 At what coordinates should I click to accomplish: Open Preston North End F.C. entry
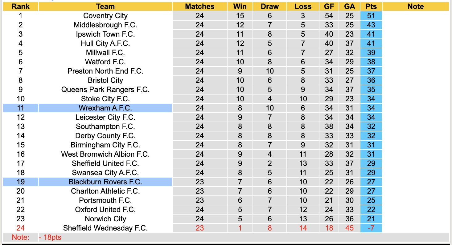(105, 71)
